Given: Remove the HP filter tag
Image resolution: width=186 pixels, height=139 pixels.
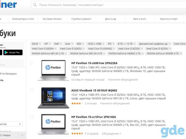Looking at the screenshot, I should tap(50, 44).
